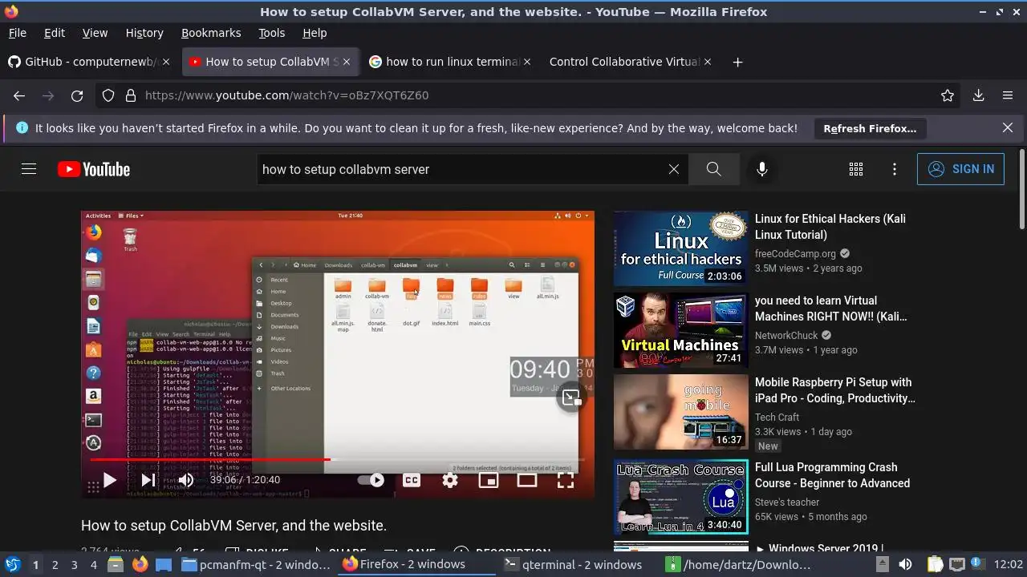Clear the YouTube search box text

(x=674, y=169)
